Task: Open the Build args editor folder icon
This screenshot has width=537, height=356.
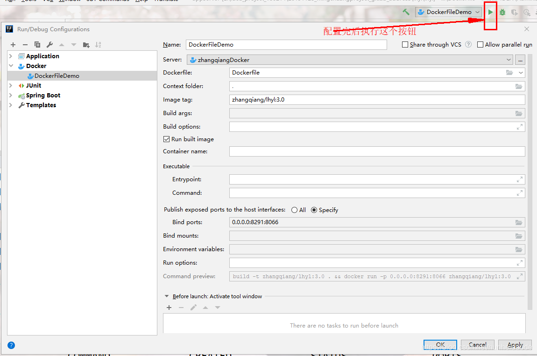Action: [519, 113]
